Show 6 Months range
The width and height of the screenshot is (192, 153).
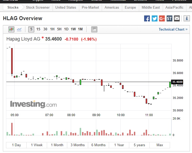point(98,145)
